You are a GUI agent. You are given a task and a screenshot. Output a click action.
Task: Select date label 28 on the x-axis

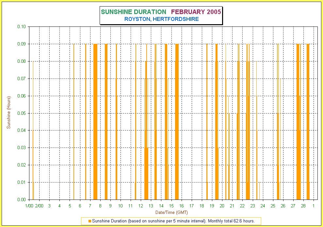coord(303,206)
